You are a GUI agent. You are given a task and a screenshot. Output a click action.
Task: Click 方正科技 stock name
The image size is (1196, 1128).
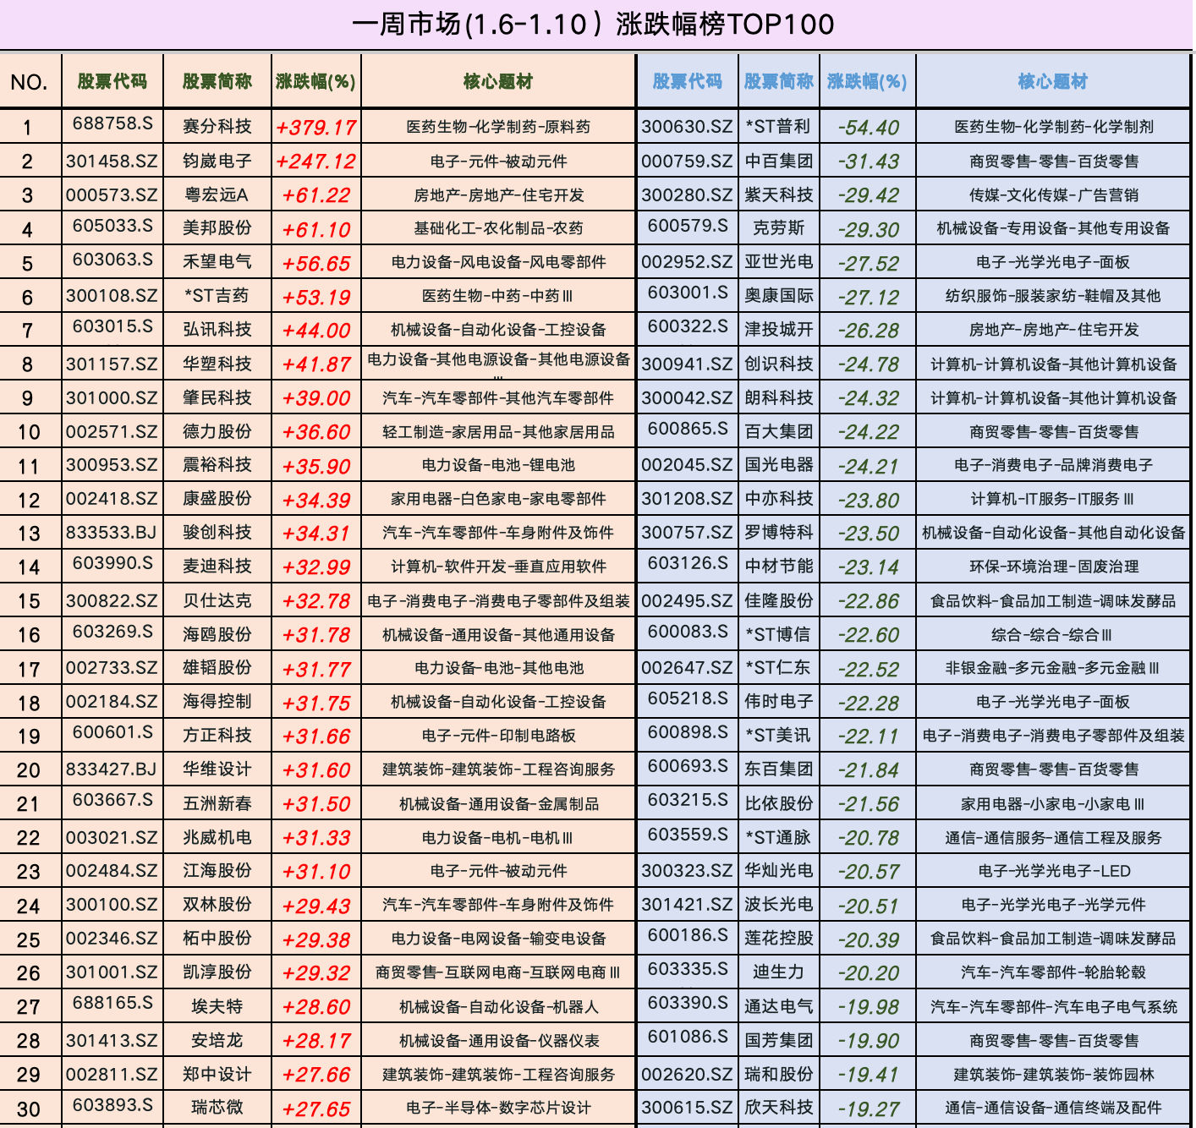point(217,735)
